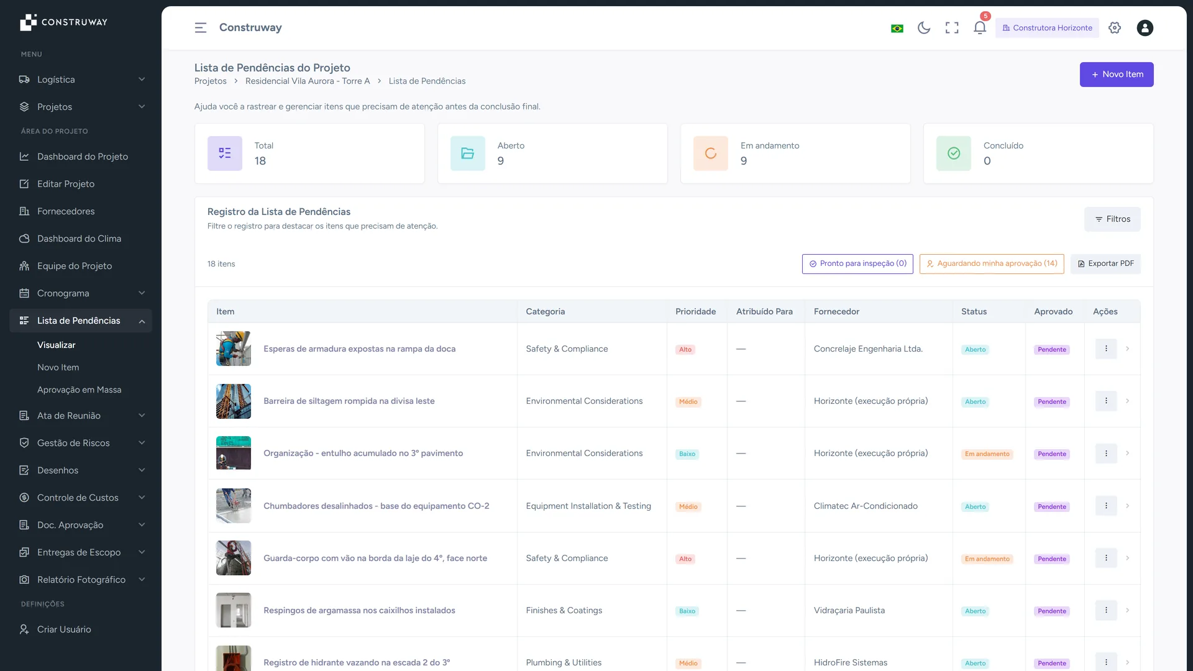Viewport: 1193px width, 671px height.
Task: Toggle Pronto para inspeção filter
Action: [x=857, y=263]
